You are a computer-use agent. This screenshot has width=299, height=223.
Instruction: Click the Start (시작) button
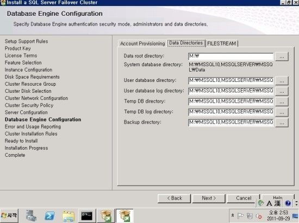point(9,216)
